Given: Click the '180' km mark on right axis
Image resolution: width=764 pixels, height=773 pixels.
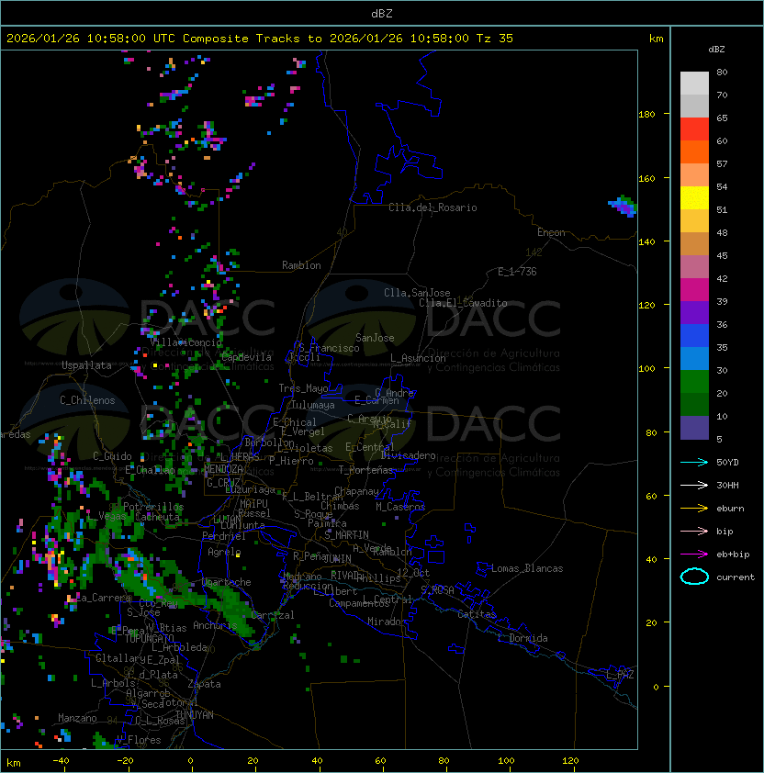Looking at the screenshot, I should coord(646,115).
